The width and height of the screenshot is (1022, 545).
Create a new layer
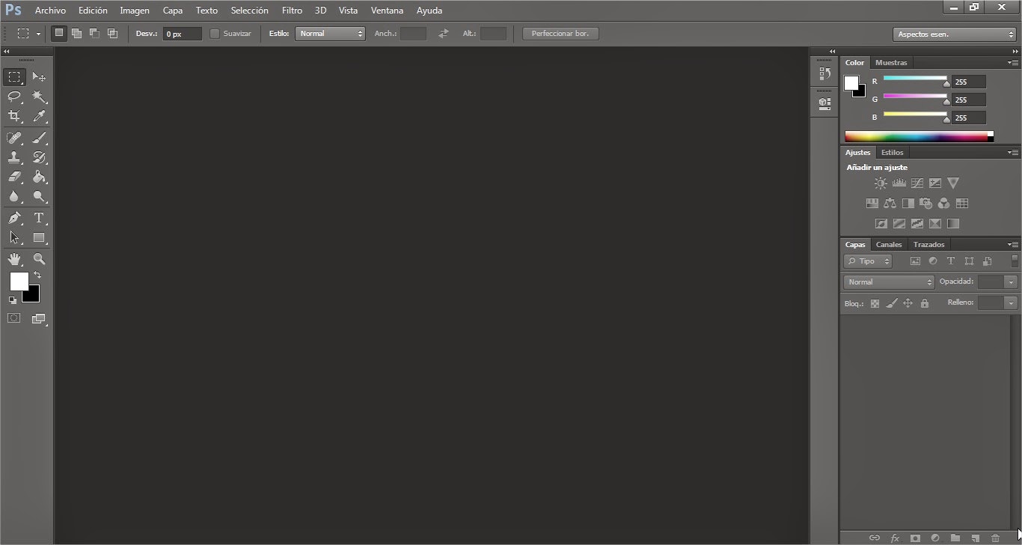click(975, 538)
